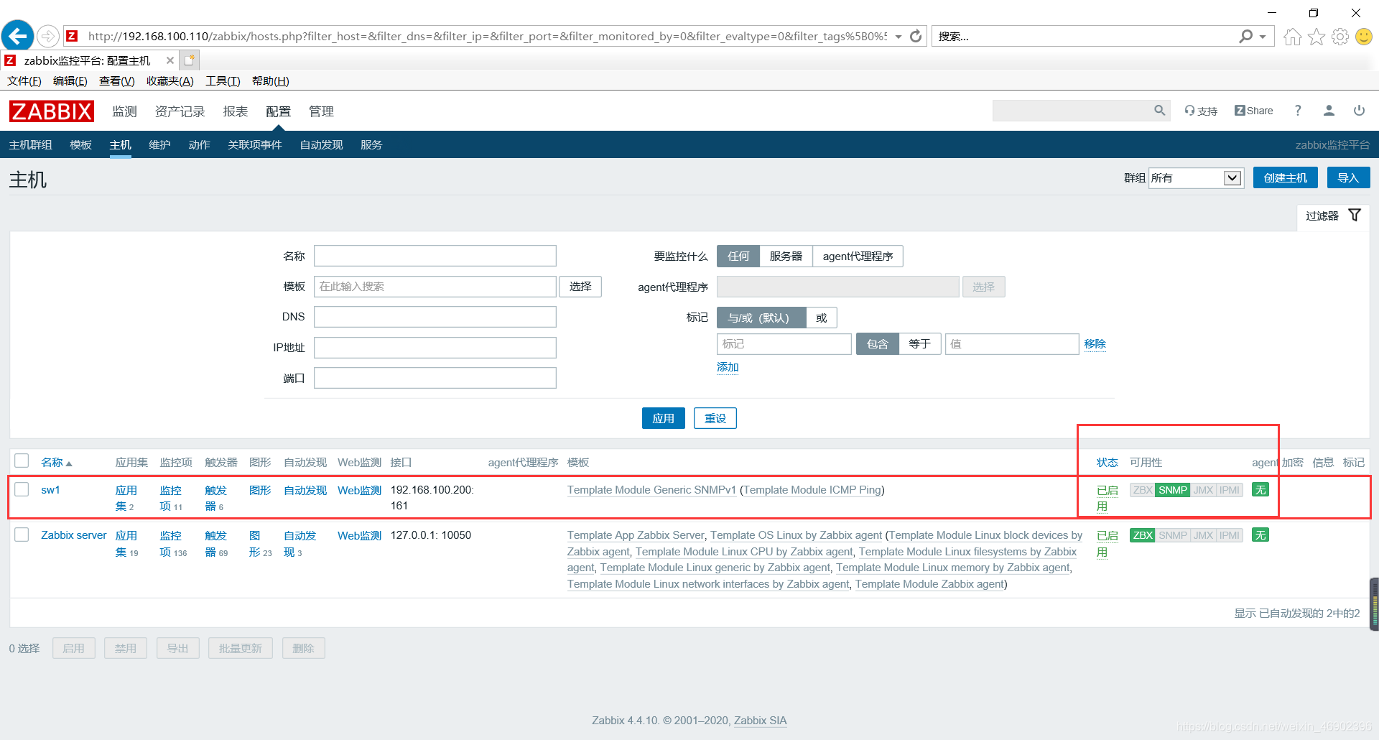The image size is (1379, 740).
Task: Click 选择 button next to 模板
Action: pyautogui.click(x=580, y=287)
